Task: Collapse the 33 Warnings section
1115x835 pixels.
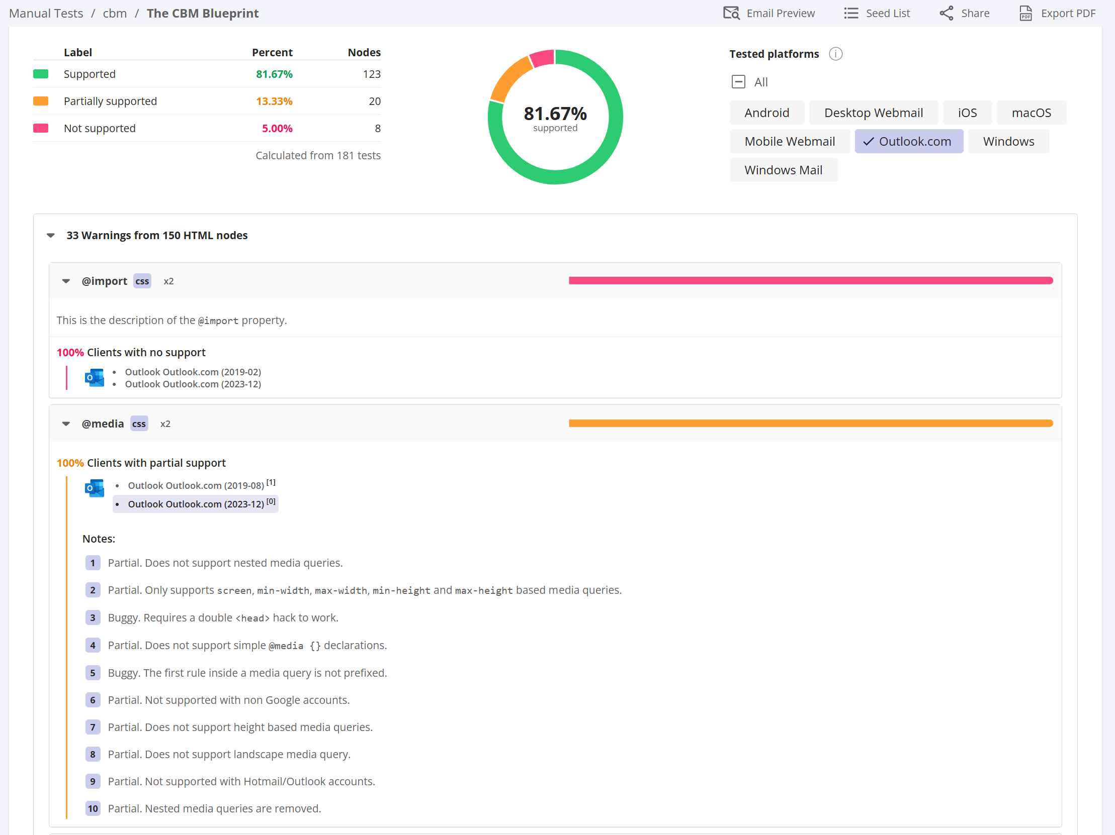Action: (51, 236)
